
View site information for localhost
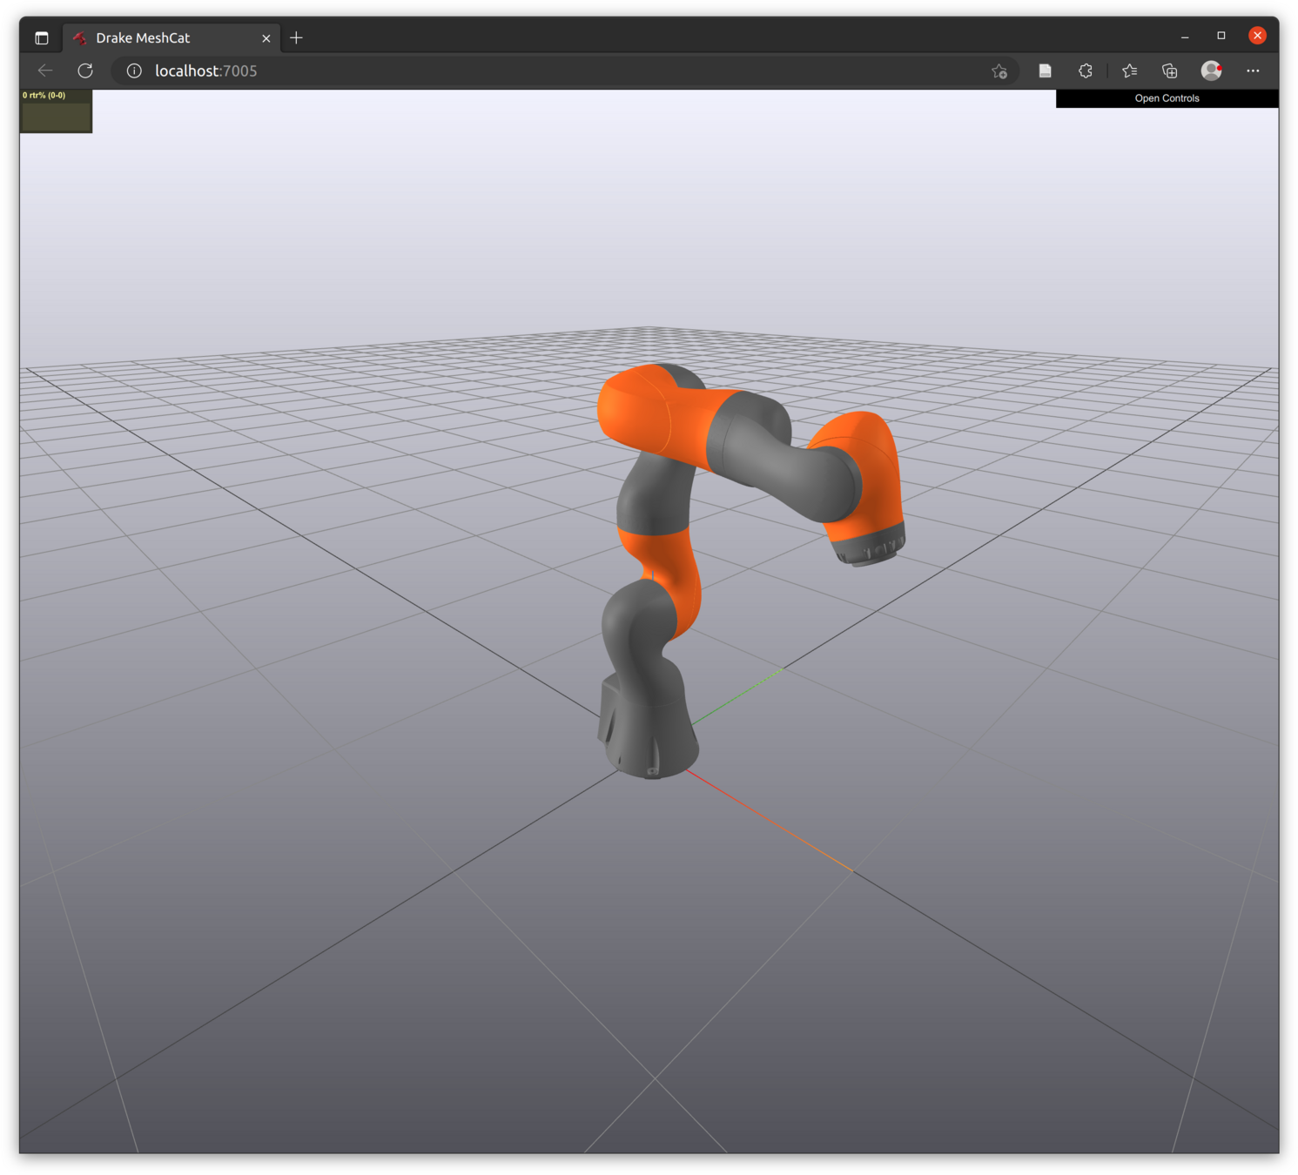[134, 70]
